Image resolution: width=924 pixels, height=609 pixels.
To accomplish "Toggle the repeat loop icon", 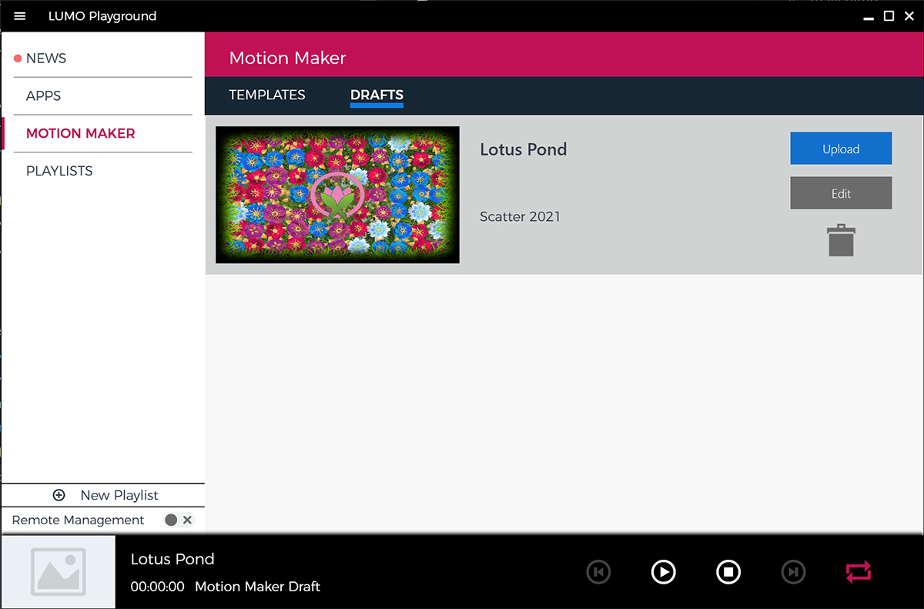I will click(x=858, y=572).
